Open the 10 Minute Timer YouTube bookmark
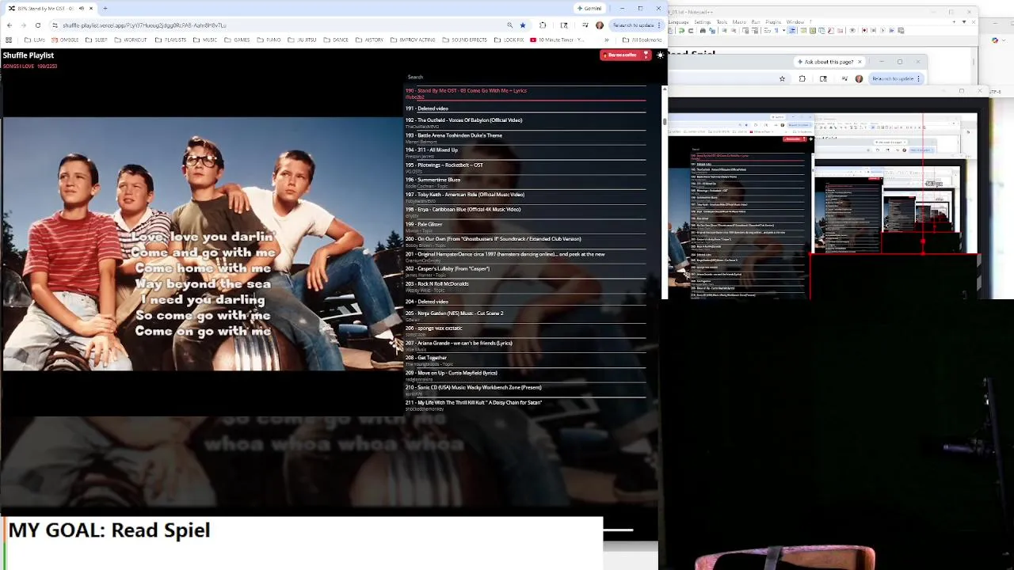The height and width of the screenshot is (570, 1014). coord(557,40)
